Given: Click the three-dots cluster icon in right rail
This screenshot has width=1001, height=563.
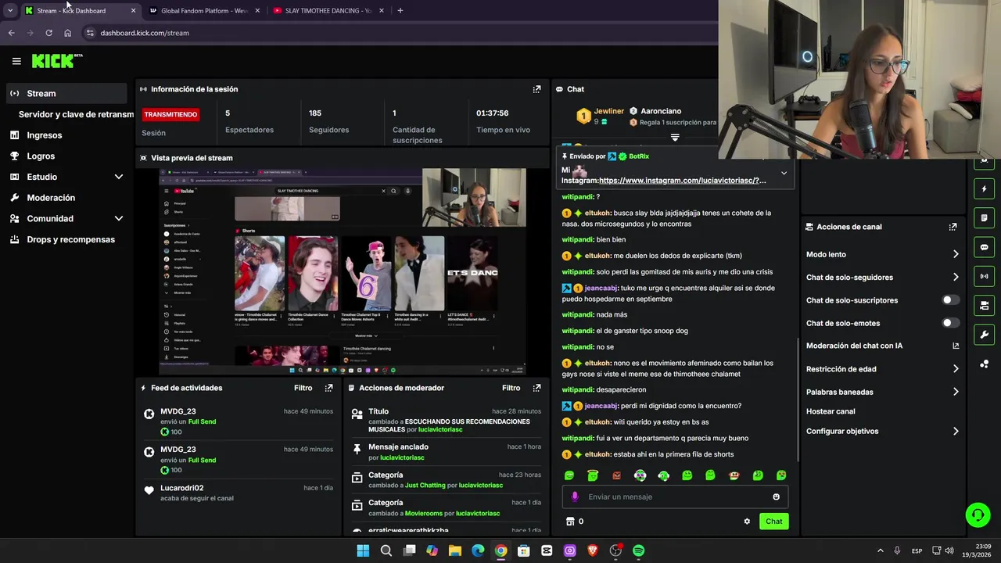Looking at the screenshot, I should point(984,364).
